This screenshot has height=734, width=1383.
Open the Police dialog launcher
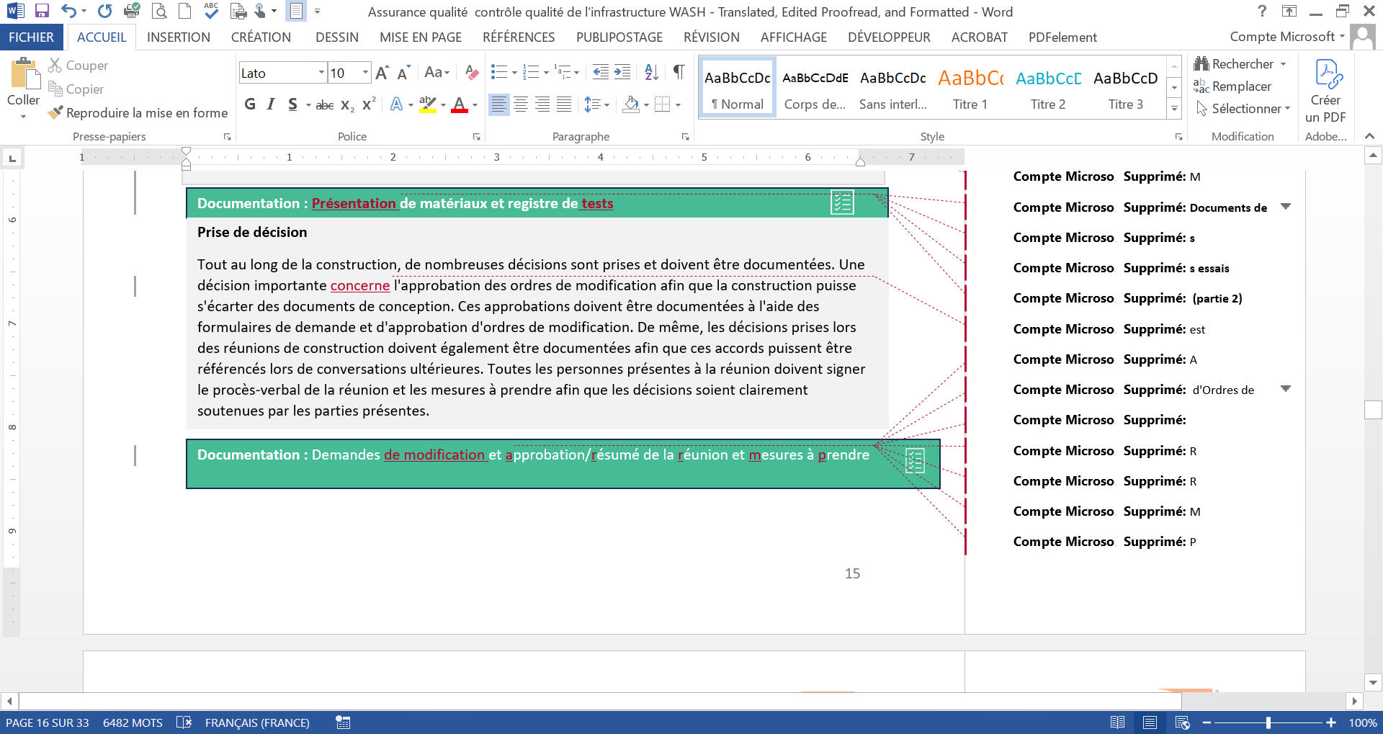tap(476, 136)
